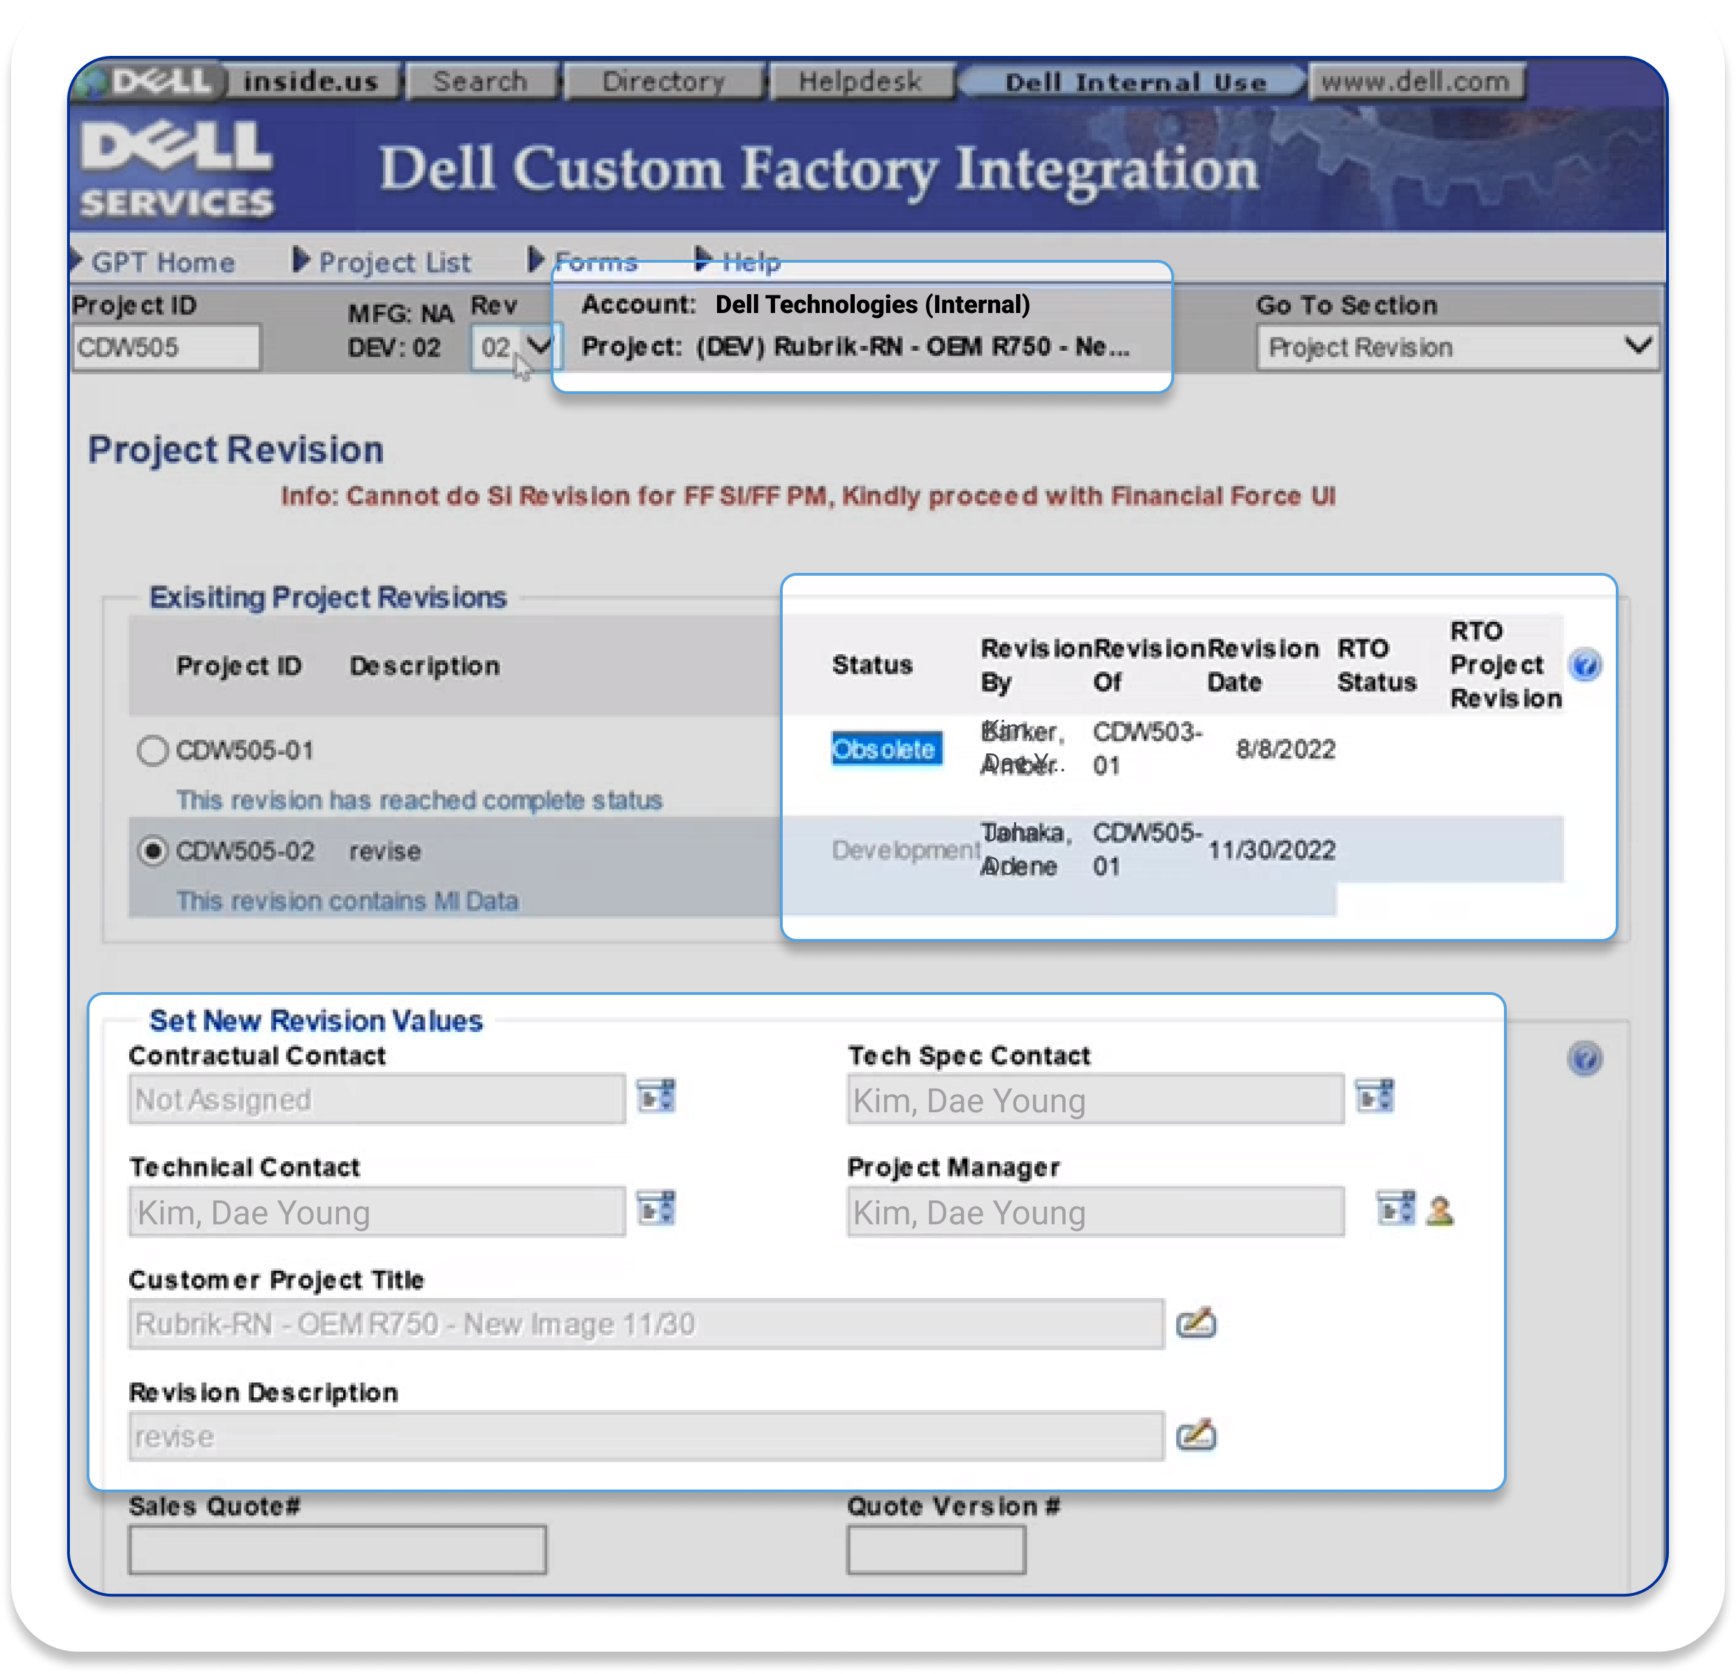Open the Directory tab

[x=663, y=82]
